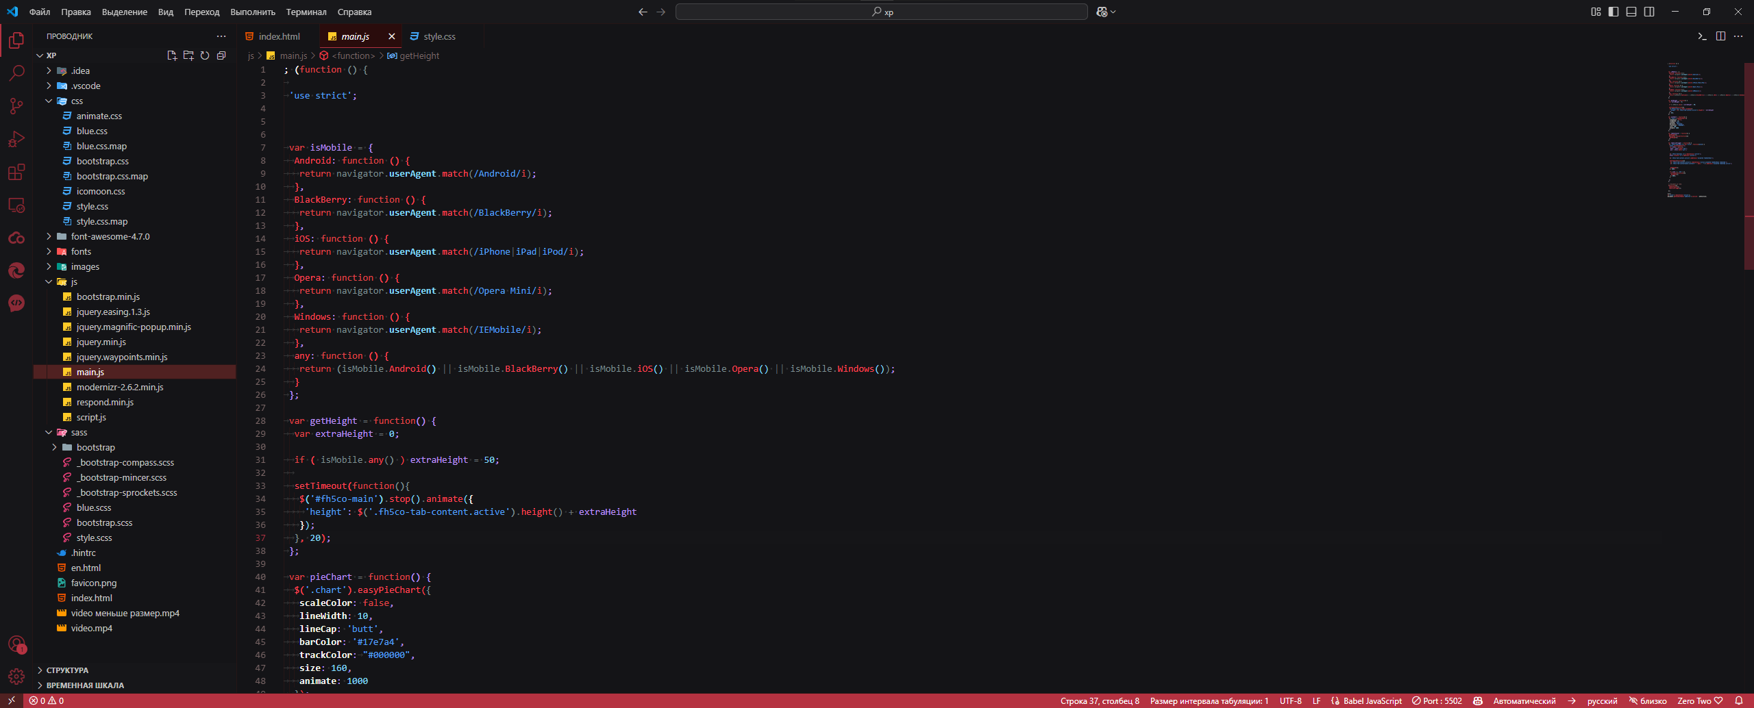1754x708 pixels.
Task: Click the Copilot status icon in status bar
Action: [1478, 700]
